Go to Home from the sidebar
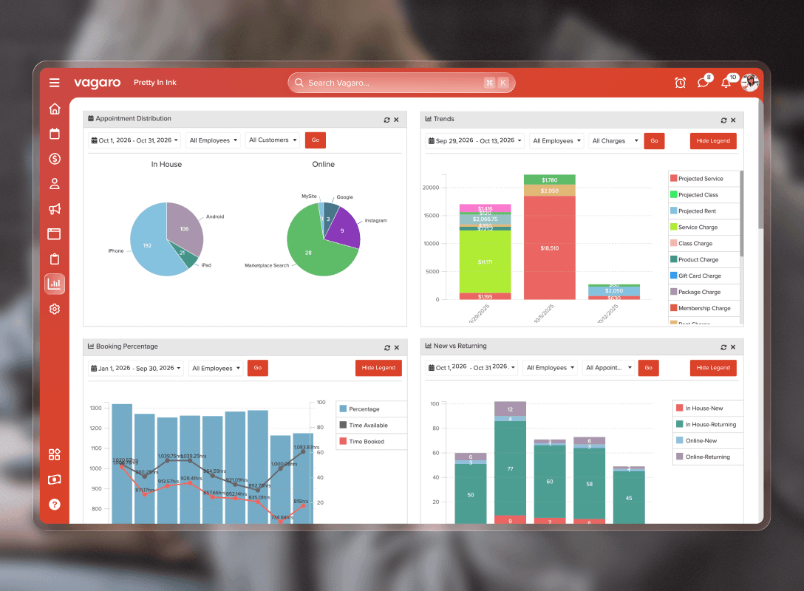This screenshot has width=804, height=591. 55,109
